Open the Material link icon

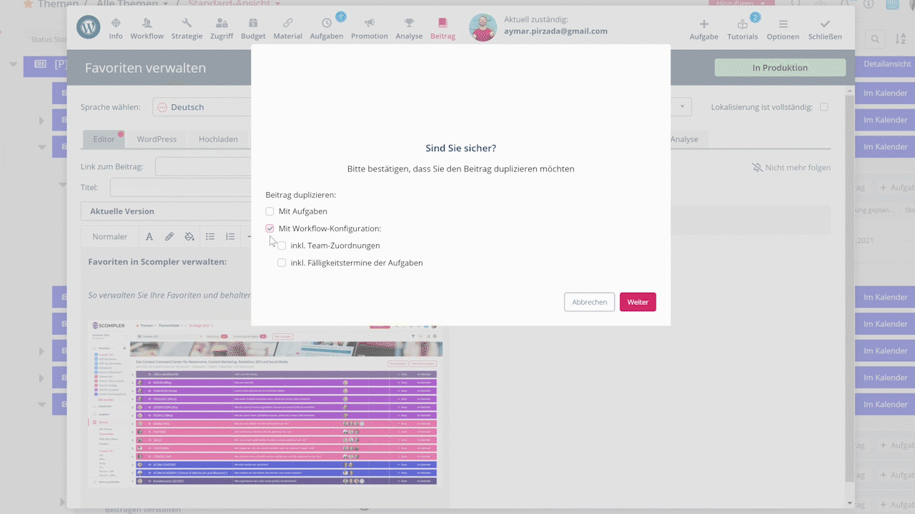click(287, 24)
